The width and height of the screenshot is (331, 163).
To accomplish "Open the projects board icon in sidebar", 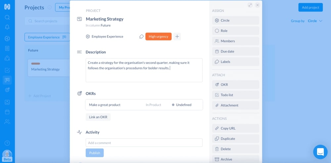I will pyautogui.click(x=7, y=80).
